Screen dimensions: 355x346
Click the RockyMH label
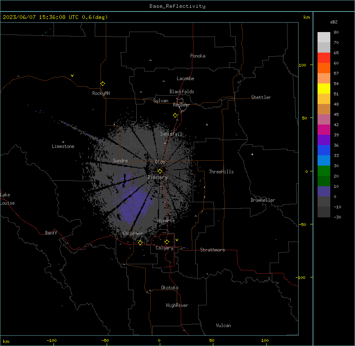click(101, 93)
